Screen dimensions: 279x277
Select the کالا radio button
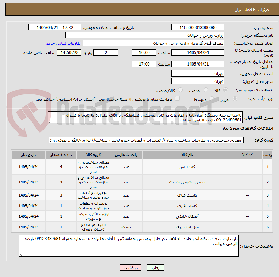(x=226, y=90)
